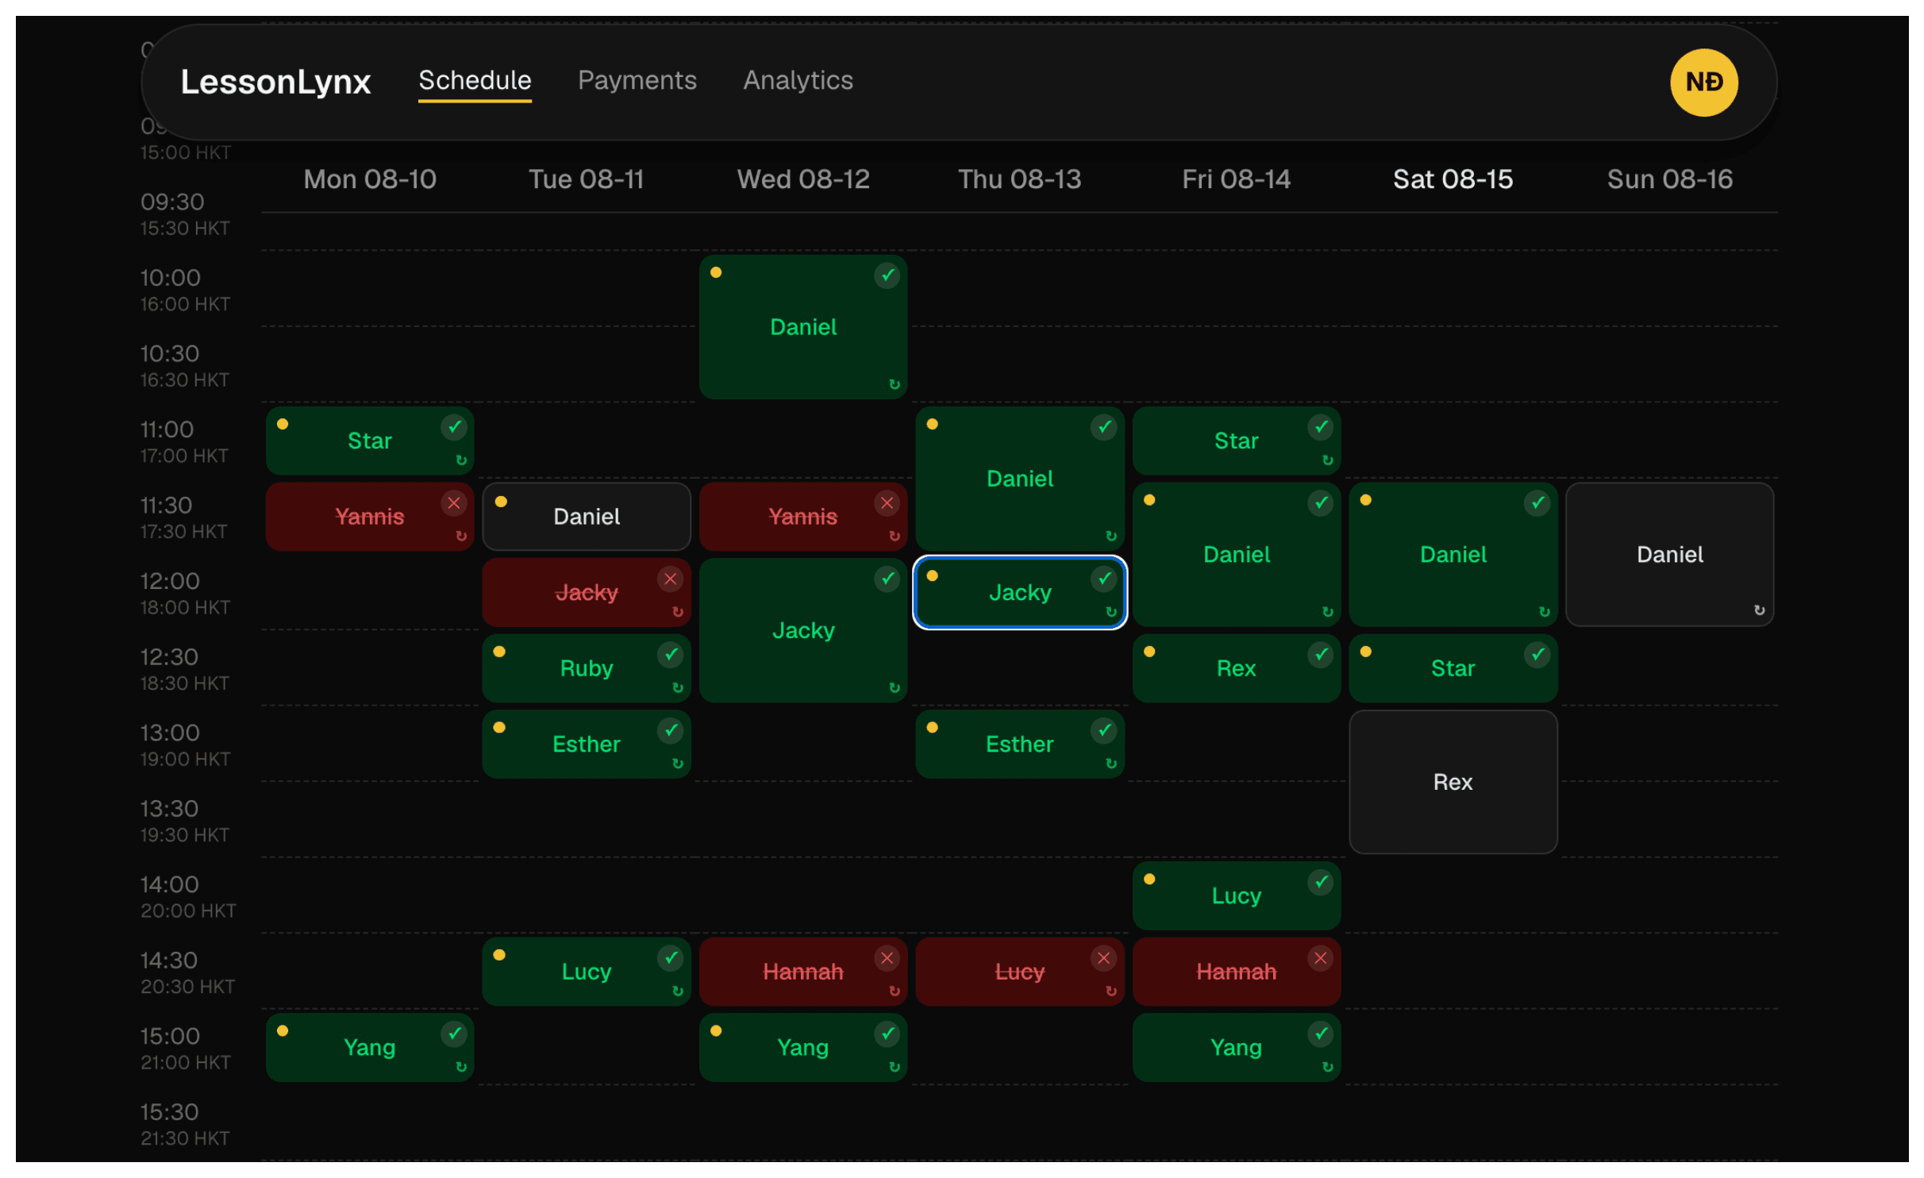Viewport: 1924px width, 1178px height.
Task: Click recurring icon on Wednesday Hannah lesson
Action: [x=895, y=991]
